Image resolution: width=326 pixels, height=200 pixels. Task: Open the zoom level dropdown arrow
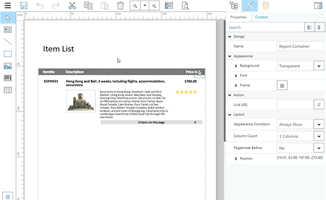click(145, 6)
